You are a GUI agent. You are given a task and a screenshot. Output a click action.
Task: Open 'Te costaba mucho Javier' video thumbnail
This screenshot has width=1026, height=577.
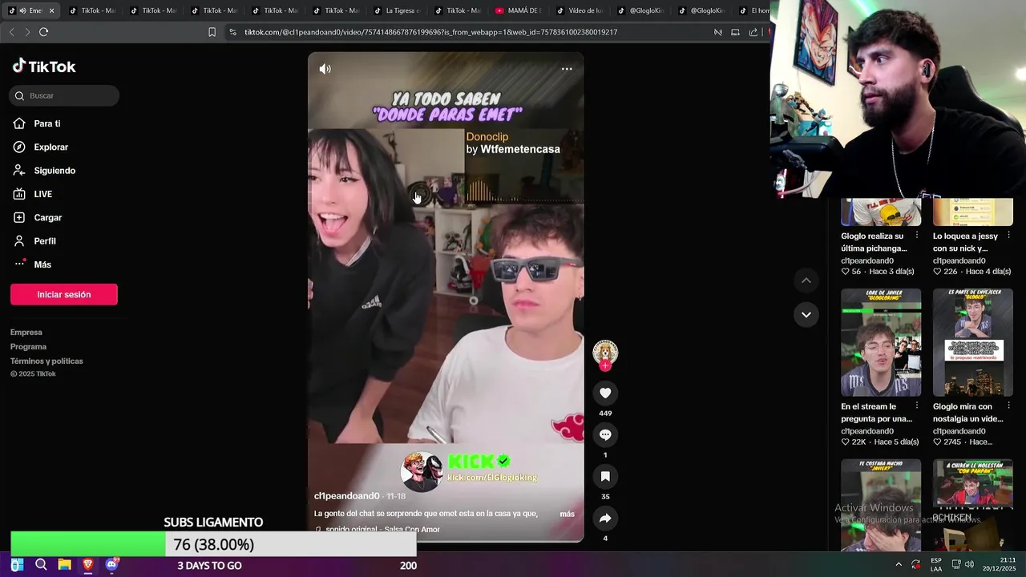click(881, 505)
